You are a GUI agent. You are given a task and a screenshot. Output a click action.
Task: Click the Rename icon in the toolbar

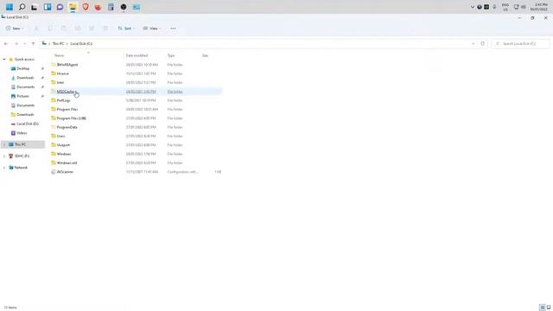pos(78,29)
